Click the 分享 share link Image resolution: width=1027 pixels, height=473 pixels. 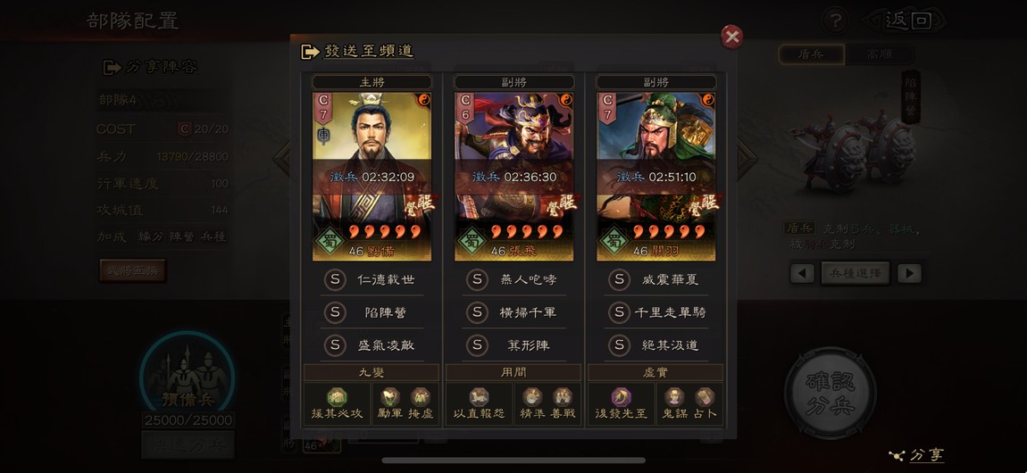917,455
